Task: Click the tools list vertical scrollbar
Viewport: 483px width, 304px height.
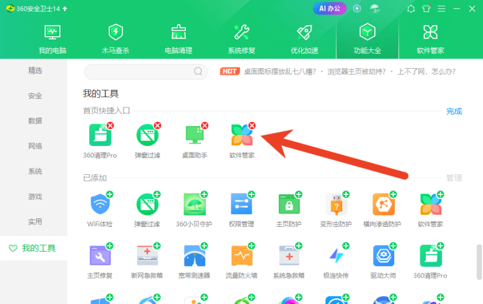Action: coord(479,262)
